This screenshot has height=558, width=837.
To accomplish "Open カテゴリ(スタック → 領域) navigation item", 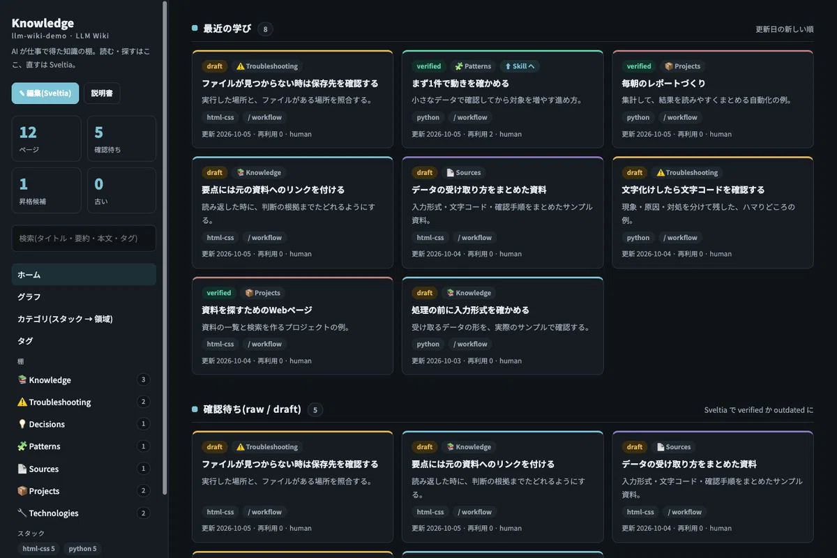I will tap(84, 319).
